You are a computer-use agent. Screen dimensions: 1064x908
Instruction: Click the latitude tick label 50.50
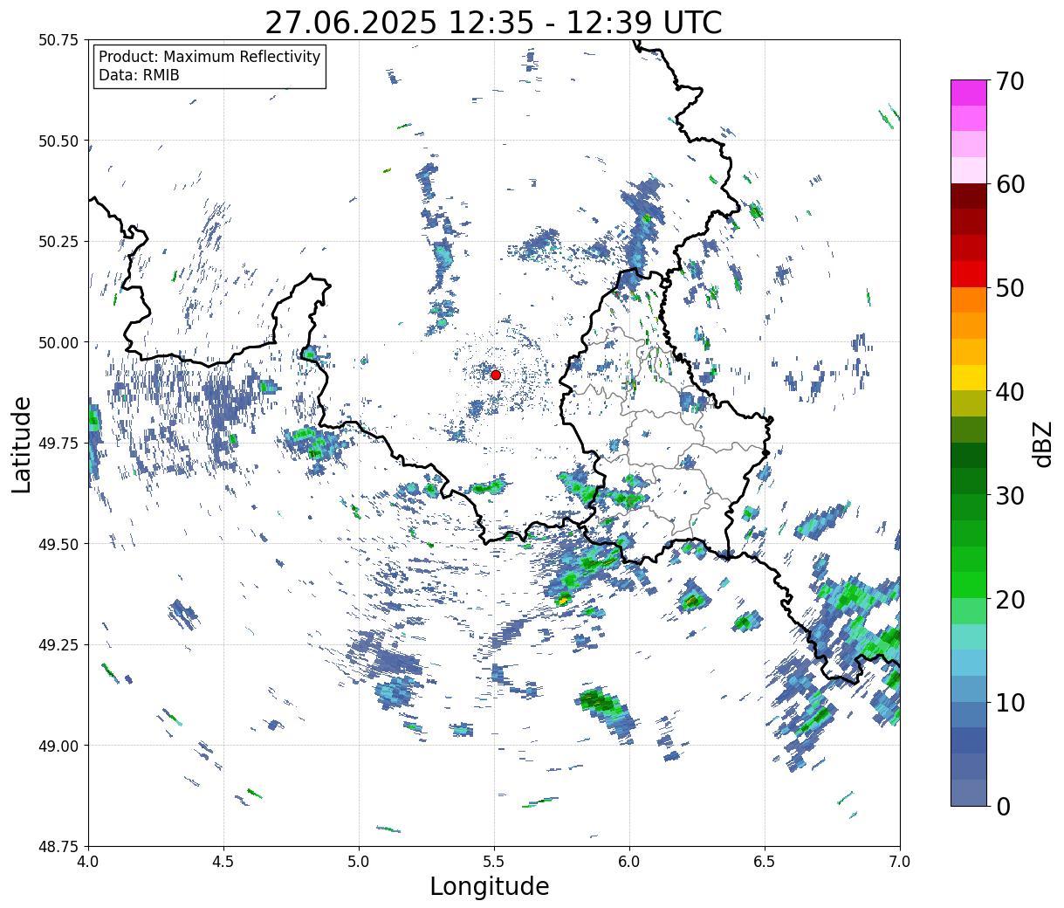pos(58,141)
